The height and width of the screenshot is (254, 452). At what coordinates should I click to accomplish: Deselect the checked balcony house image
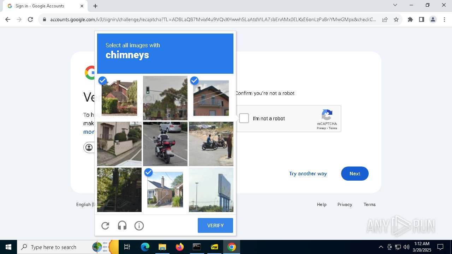(x=211, y=98)
